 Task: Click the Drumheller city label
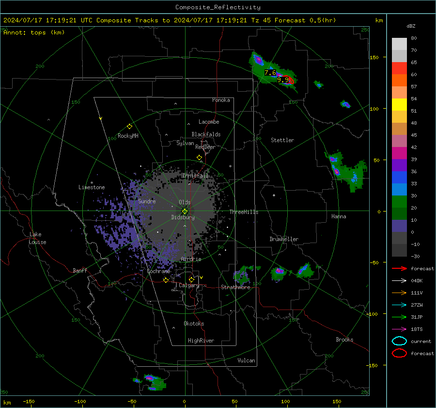coord(284,239)
